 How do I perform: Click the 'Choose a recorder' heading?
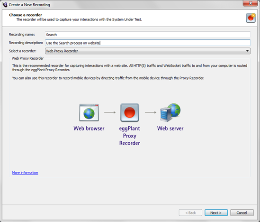coord(26,15)
